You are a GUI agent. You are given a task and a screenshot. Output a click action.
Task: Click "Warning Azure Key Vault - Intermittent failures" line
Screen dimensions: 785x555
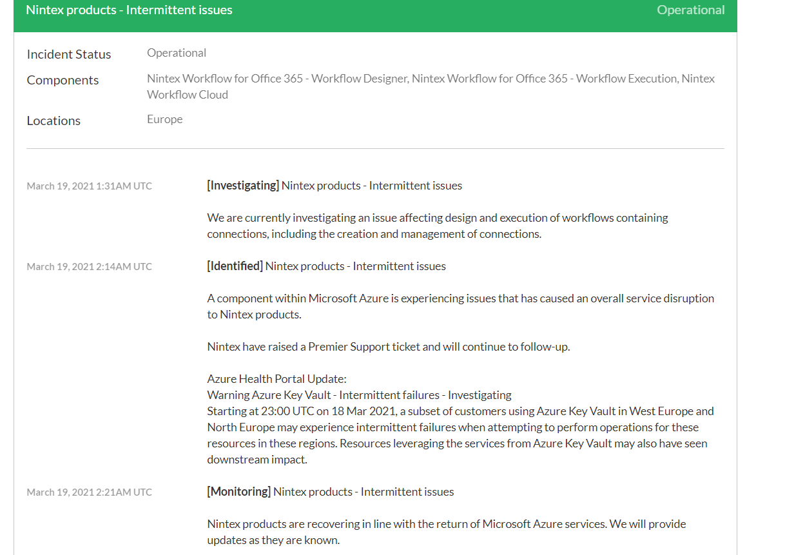click(359, 395)
